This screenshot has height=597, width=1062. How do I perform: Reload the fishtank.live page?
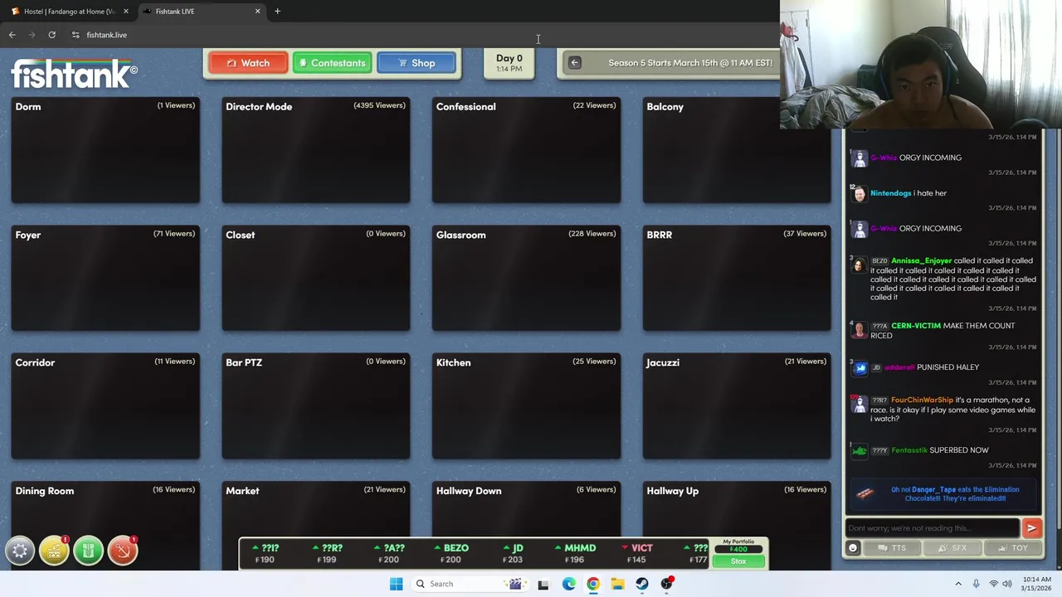click(51, 35)
